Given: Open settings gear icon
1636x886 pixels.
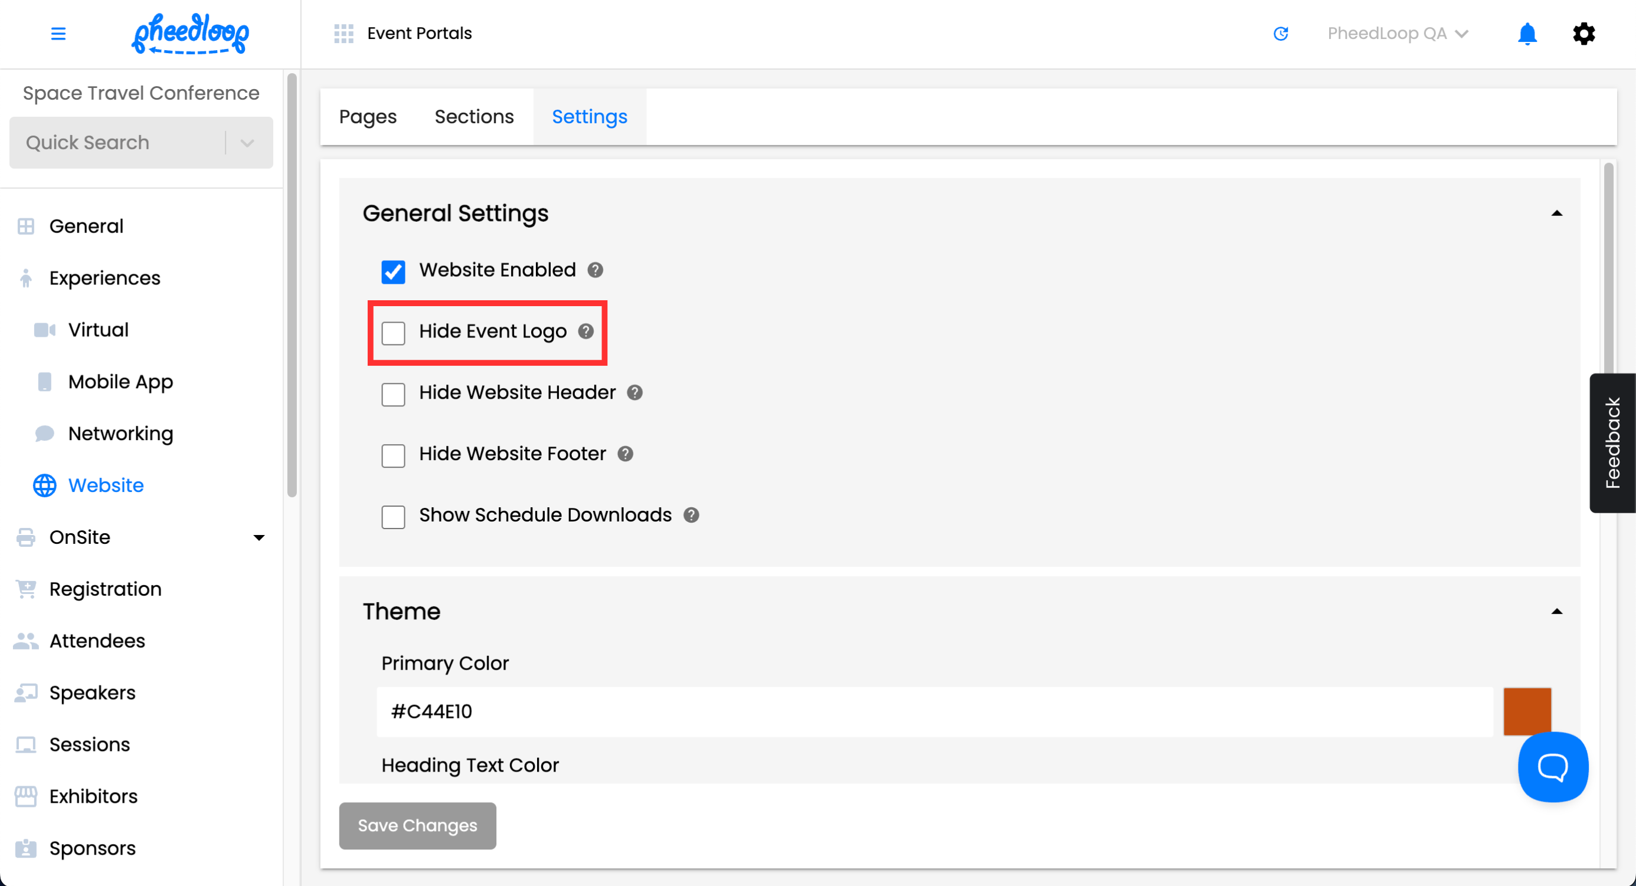Looking at the screenshot, I should (1583, 33).
